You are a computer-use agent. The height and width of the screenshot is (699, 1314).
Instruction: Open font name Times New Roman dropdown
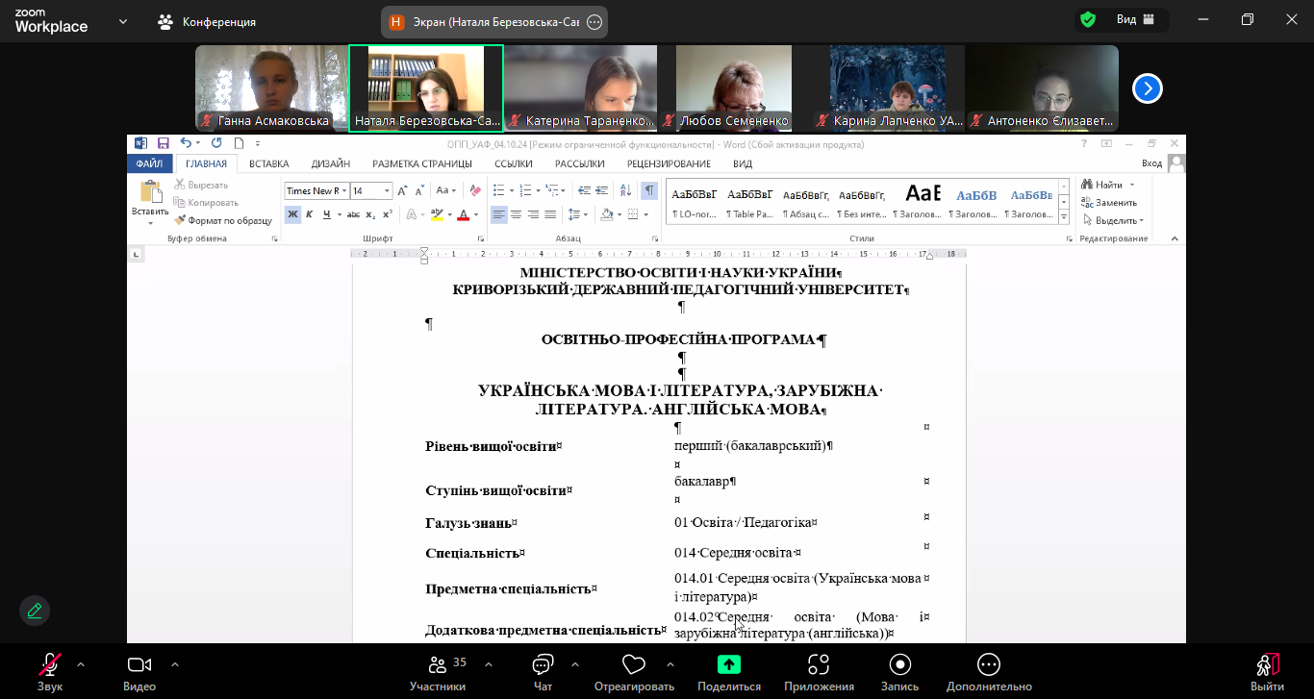pos(343,190)
